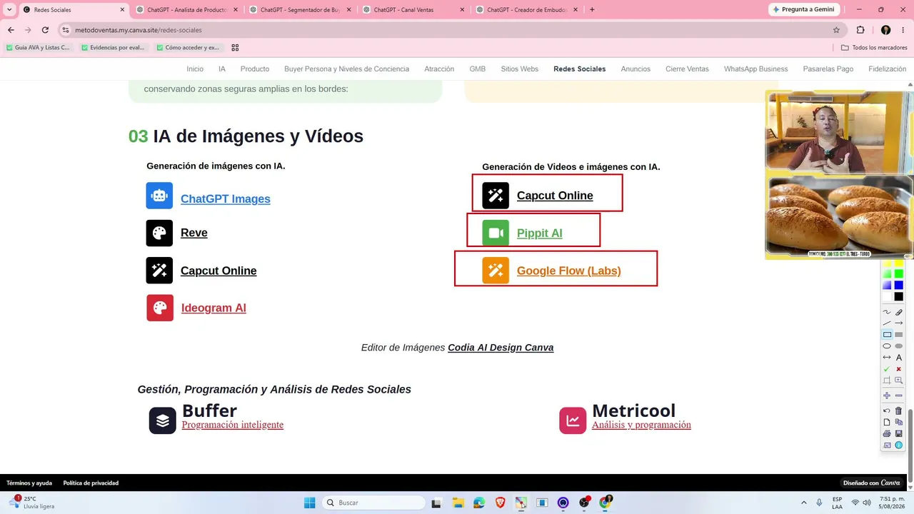Open the Términos y ayuda footer link
914x514 pixels.
coord(29,483)
